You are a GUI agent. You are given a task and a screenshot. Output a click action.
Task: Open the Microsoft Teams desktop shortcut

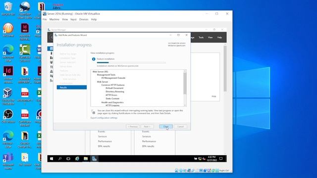(8, 161)
